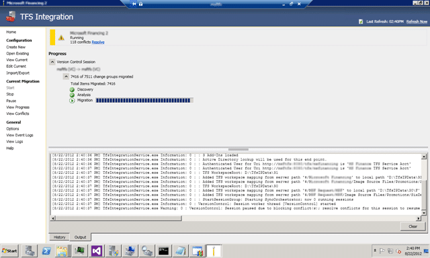
Task: Click the TFS Integration logo icon
Action: pos(11,17)
